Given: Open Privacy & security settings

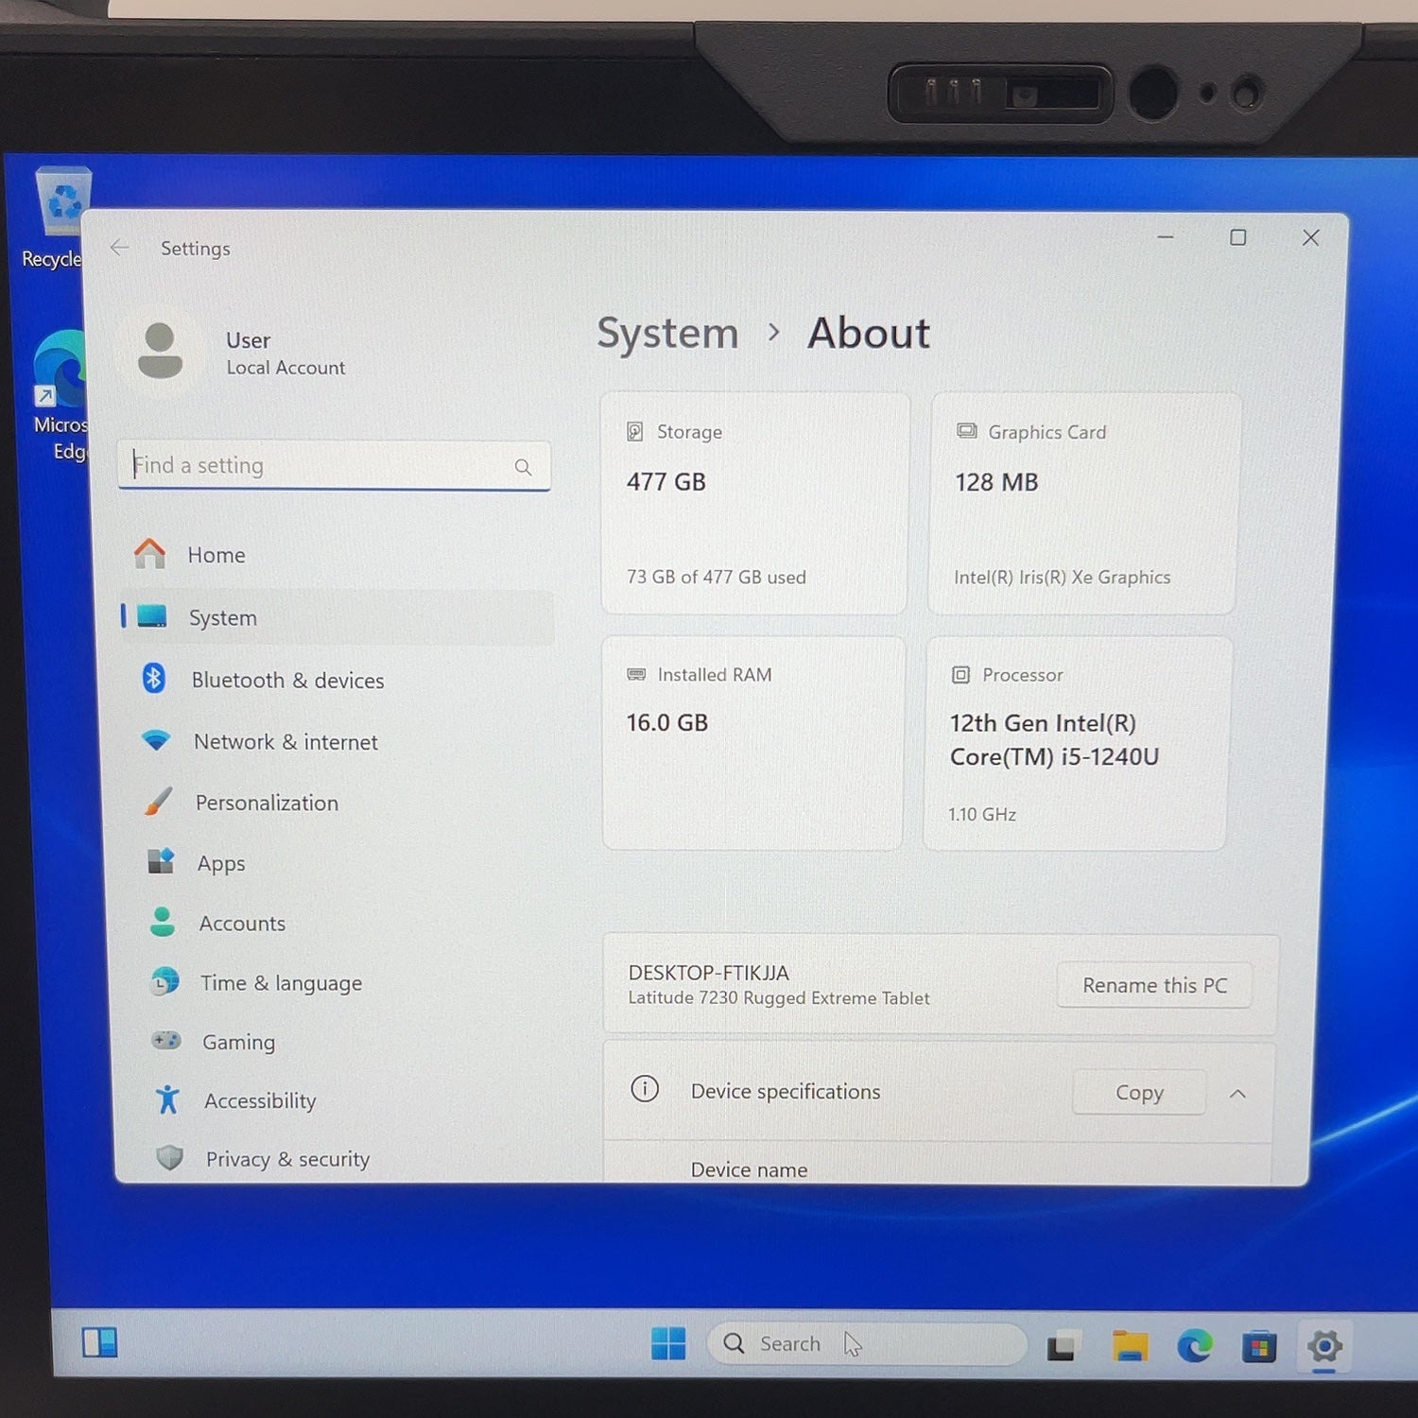Looking at the screenshot, I should point(350,1158).
